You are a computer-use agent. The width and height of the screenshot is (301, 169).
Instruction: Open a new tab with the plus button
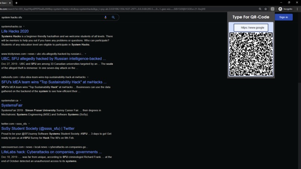pos(16,3)
